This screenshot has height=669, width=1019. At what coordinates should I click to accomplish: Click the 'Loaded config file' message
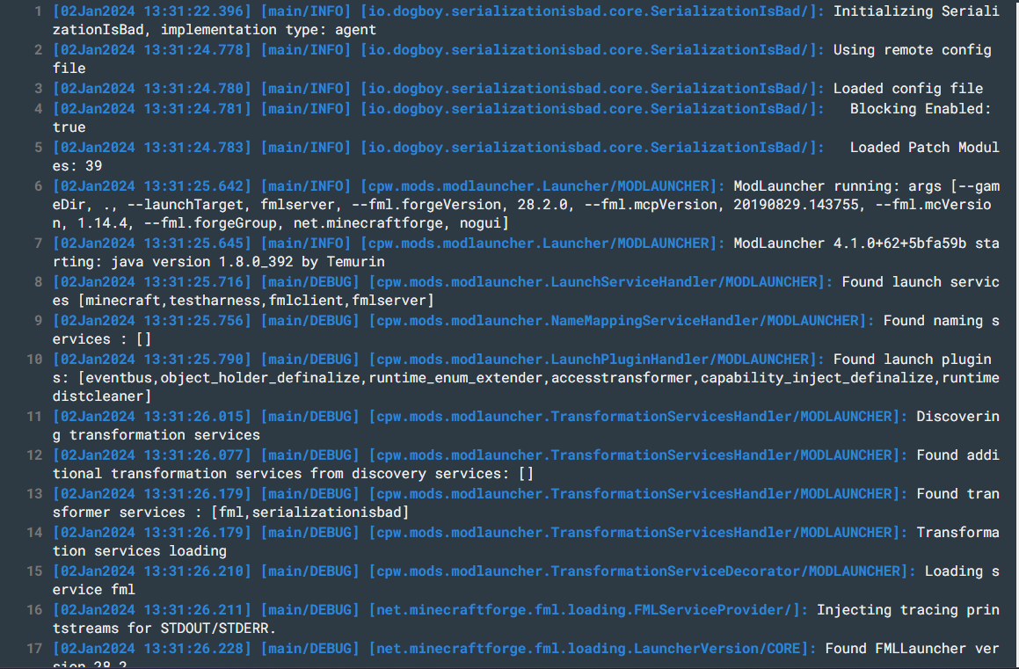pos(908,88)
